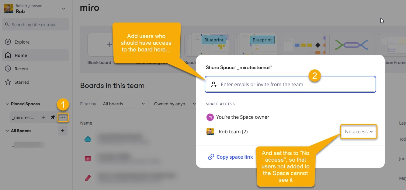Click the cloud icon board row
This screenshot has height=190, width=406.
[x=88, y=139]
